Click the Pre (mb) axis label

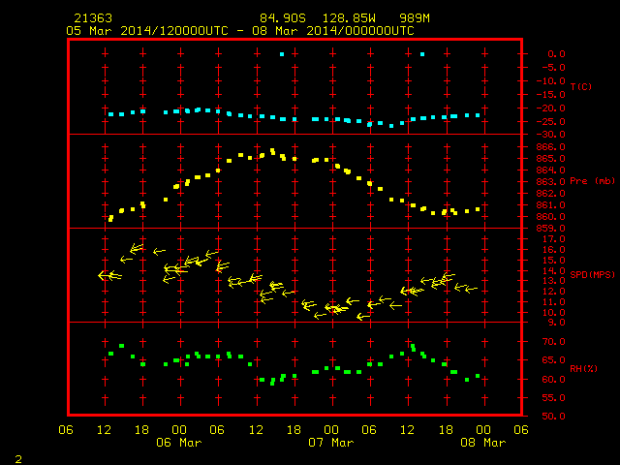(592, 181)
